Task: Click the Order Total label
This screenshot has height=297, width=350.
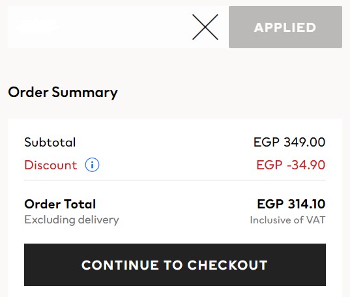Action: 60,204
